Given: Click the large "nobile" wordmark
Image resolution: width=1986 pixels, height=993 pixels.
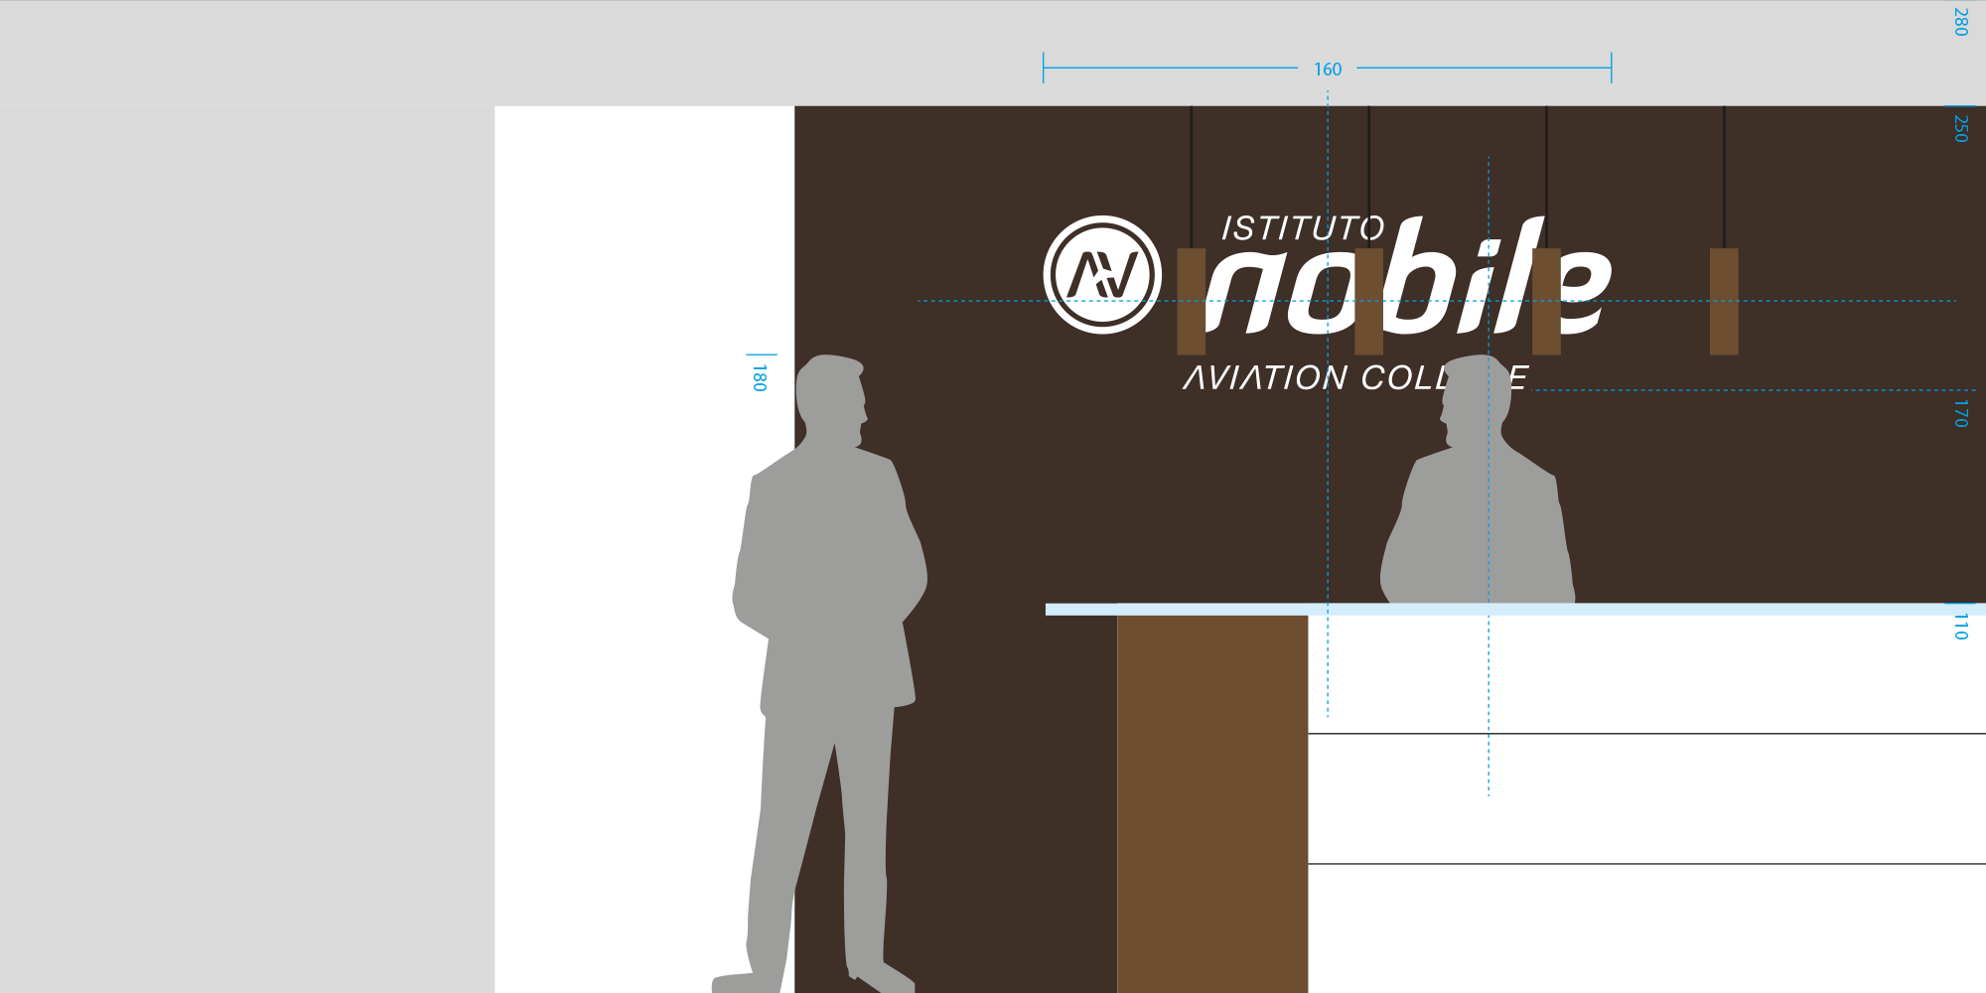Looking at the screenshot, I should pyautogui.click(x=1408, y=276).
